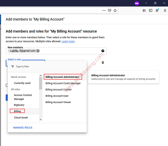The height and width of the screenshot is (146, 168).
Task: Close the browser window
Action: coord(164,3)
